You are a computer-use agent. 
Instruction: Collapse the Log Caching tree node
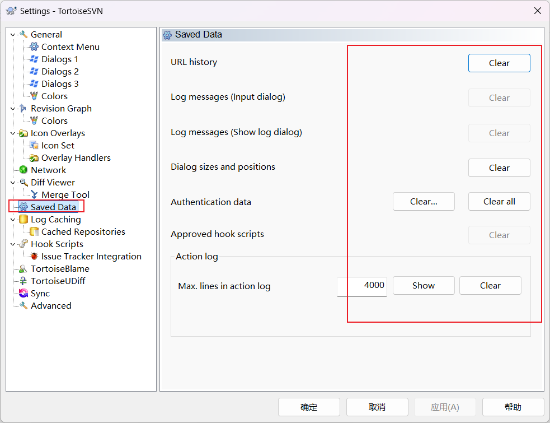(13, 220)
